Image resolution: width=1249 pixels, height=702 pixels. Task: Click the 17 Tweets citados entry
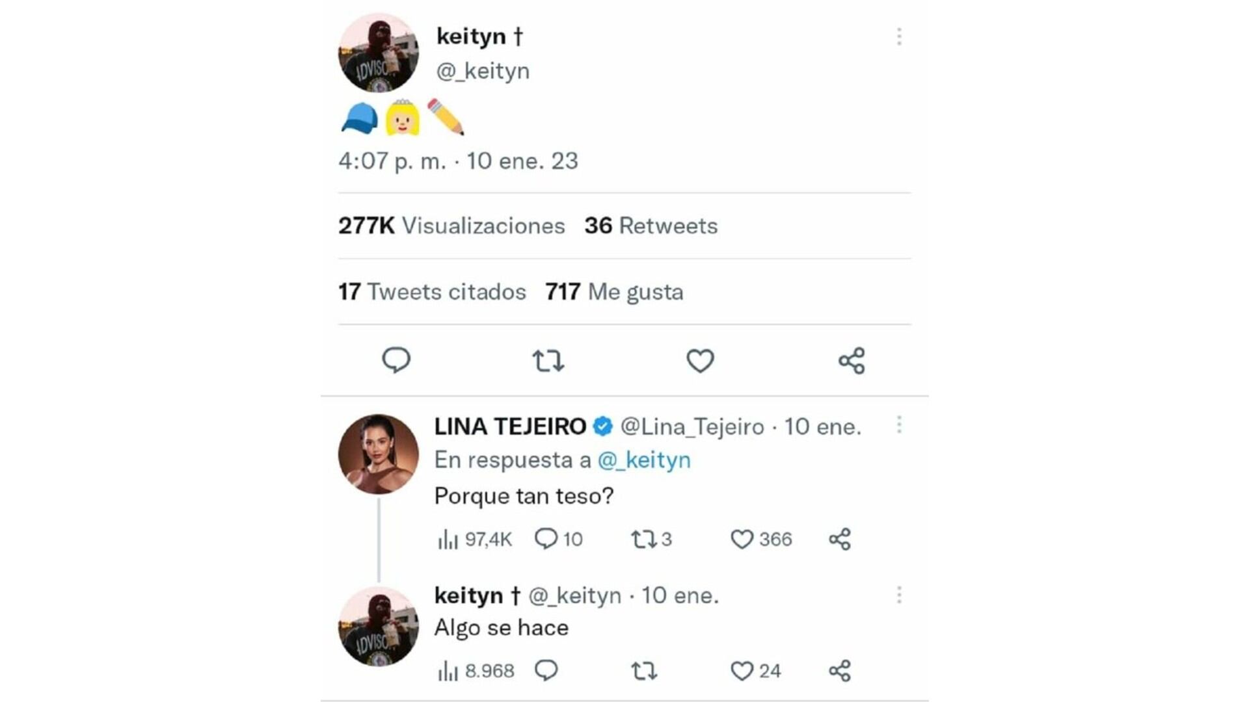click(431, 292)
